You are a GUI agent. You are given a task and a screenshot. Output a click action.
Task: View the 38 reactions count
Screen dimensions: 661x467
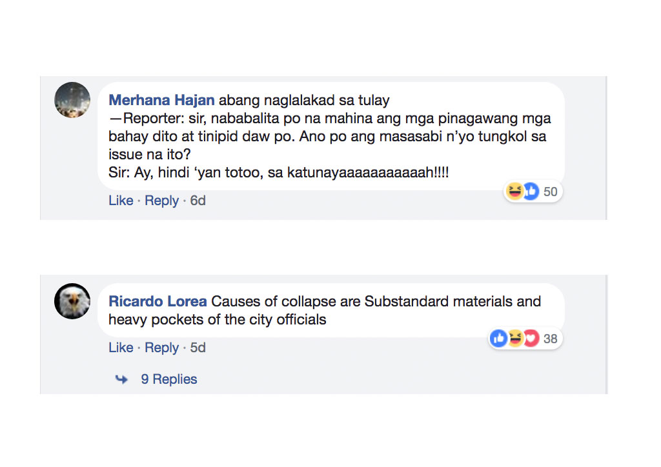tap(550, 339)
